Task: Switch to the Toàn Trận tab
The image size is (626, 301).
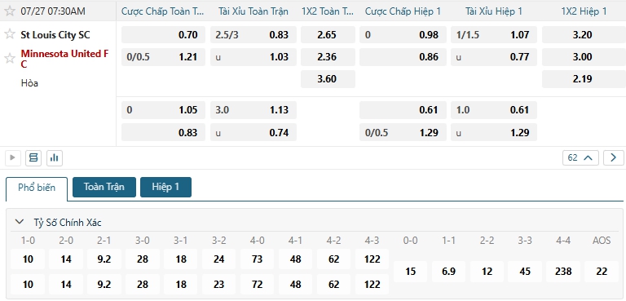Action: pyautogui.click(x=104, y=187)
